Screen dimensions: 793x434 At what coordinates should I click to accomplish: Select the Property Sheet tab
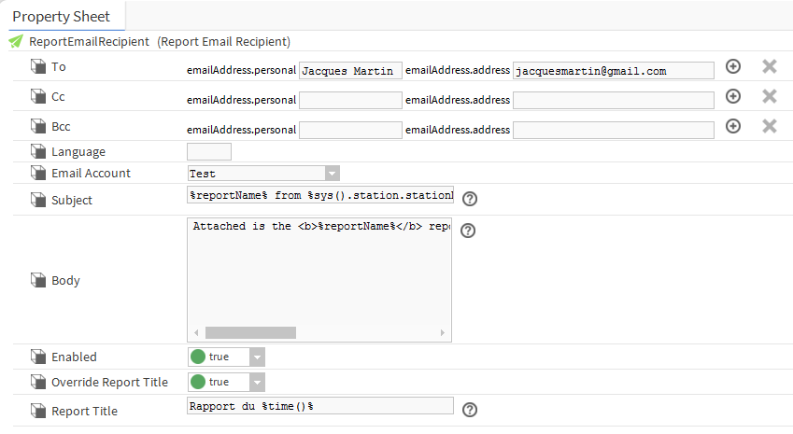pyautogui.click(x=61, y=17)
